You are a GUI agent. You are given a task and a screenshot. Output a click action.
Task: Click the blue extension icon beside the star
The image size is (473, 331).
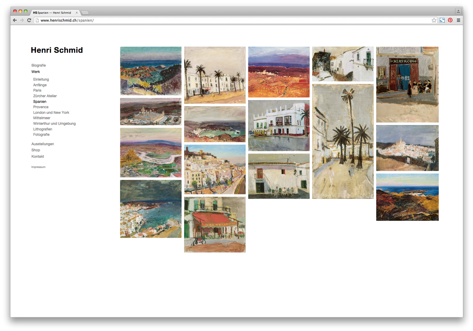(x=442, y=20)
